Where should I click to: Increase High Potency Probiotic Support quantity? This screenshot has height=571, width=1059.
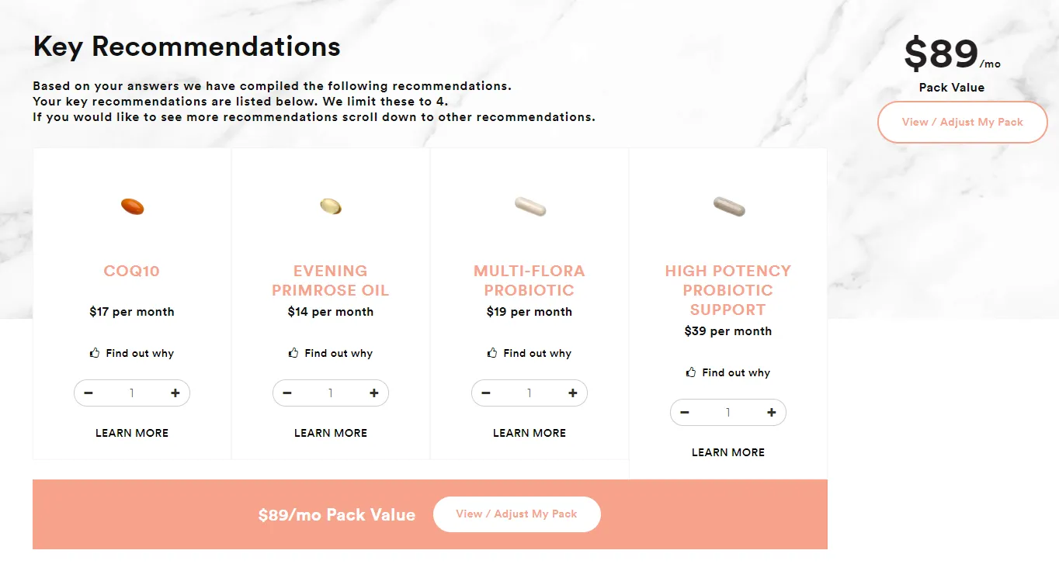pyautogui.click(x=772, y=413)
